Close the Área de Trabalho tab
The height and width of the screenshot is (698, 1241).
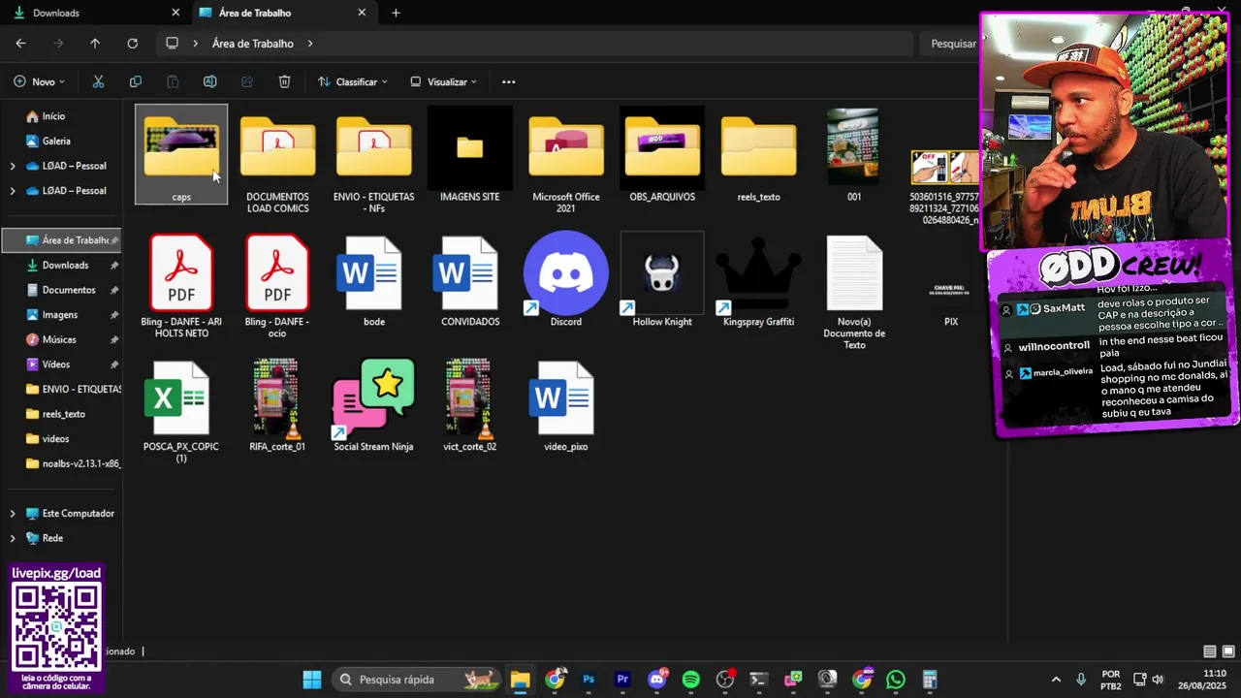(362, 13)
